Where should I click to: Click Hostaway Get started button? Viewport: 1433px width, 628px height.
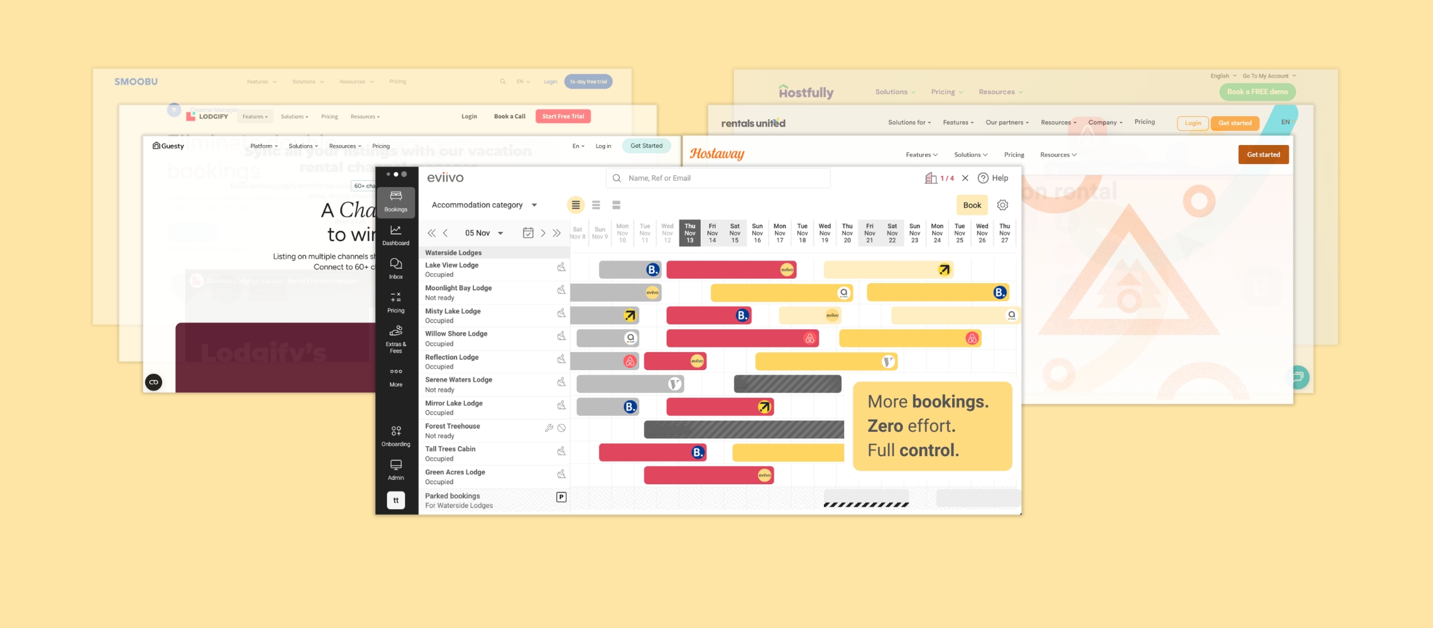pyautogui.click(x=1263, y=154)
